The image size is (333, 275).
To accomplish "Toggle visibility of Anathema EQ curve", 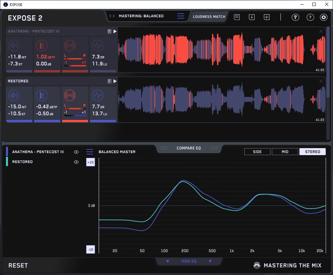I will click(x=76, y=152).
